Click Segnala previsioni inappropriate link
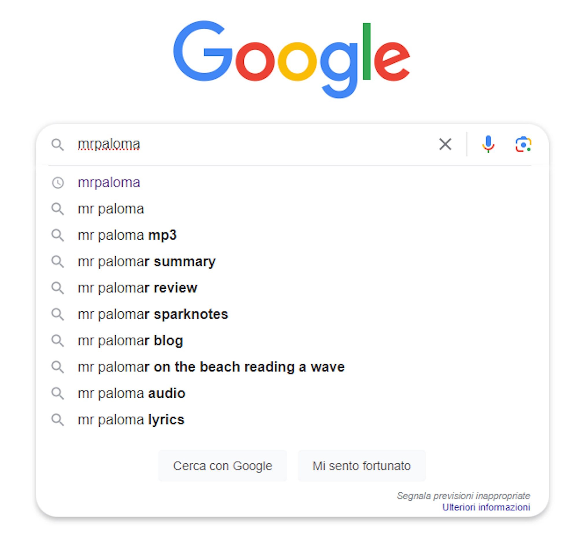Screen dimensions: 578x551 pos(463,496)
